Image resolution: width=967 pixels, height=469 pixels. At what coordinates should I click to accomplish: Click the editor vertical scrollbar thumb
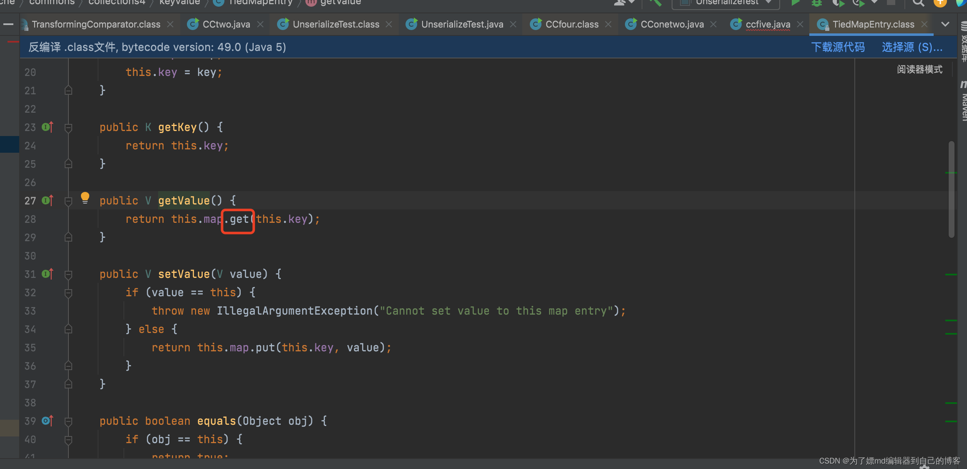951,189
